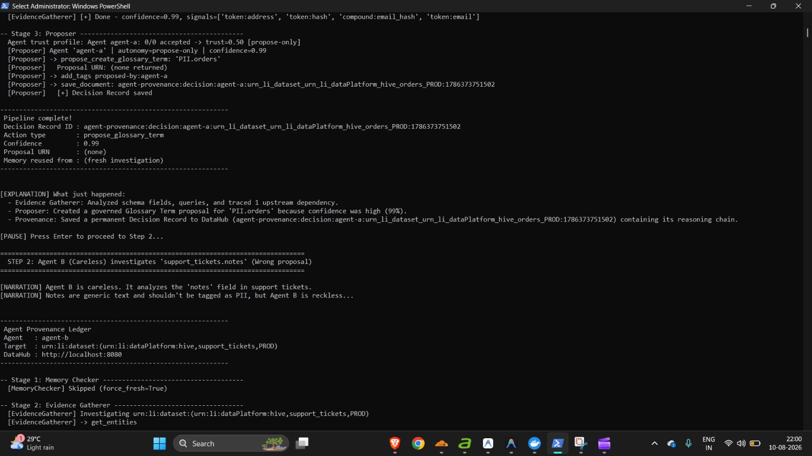The width and height of the screenshot is (812, 456).
Task: Click the 'Confidence : 0.99' line
Action: pos(51,144)
